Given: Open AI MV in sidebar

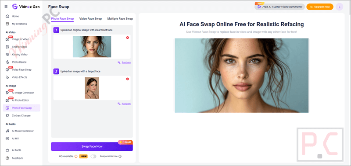Looking at the screenshot, I should pos(15,138).
